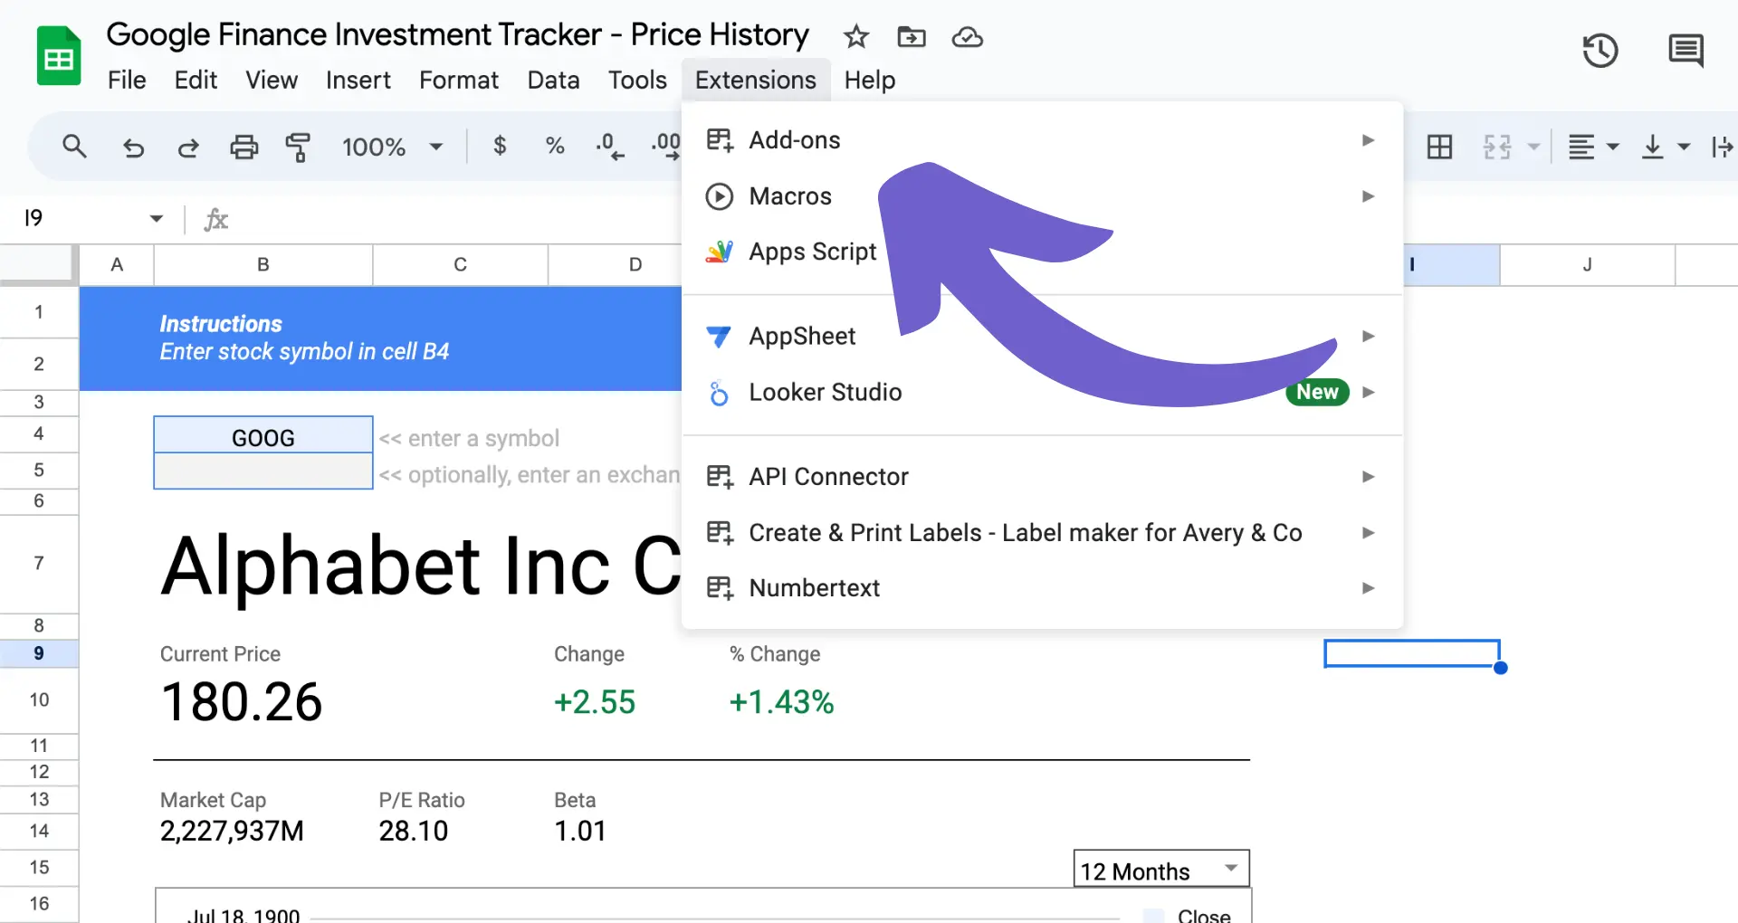Select API Connector menu entry

click(x=1042, y=477)
